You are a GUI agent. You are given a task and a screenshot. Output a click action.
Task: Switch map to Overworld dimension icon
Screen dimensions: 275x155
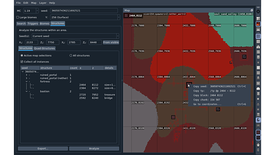(x=258, y=18)
